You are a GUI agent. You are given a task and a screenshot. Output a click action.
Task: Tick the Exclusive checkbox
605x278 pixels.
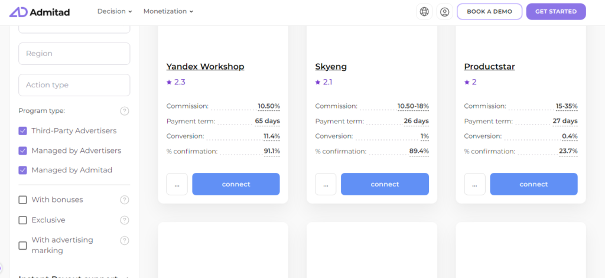pos(23,220)
